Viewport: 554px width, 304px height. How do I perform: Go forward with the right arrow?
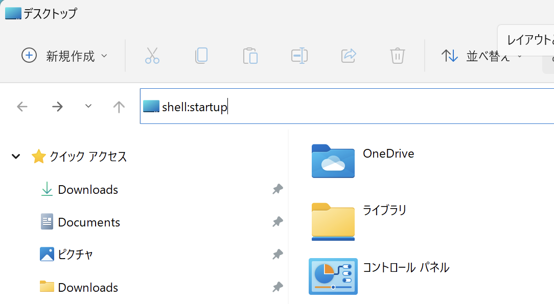pyautogui.click(x=57, y=107)
